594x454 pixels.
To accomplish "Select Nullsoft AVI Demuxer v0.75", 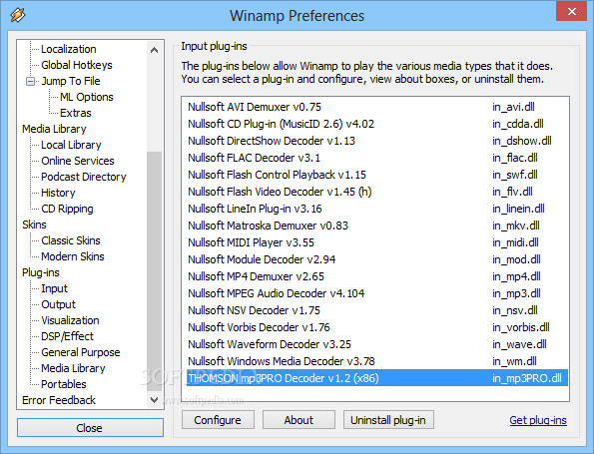I will point(377,107).
